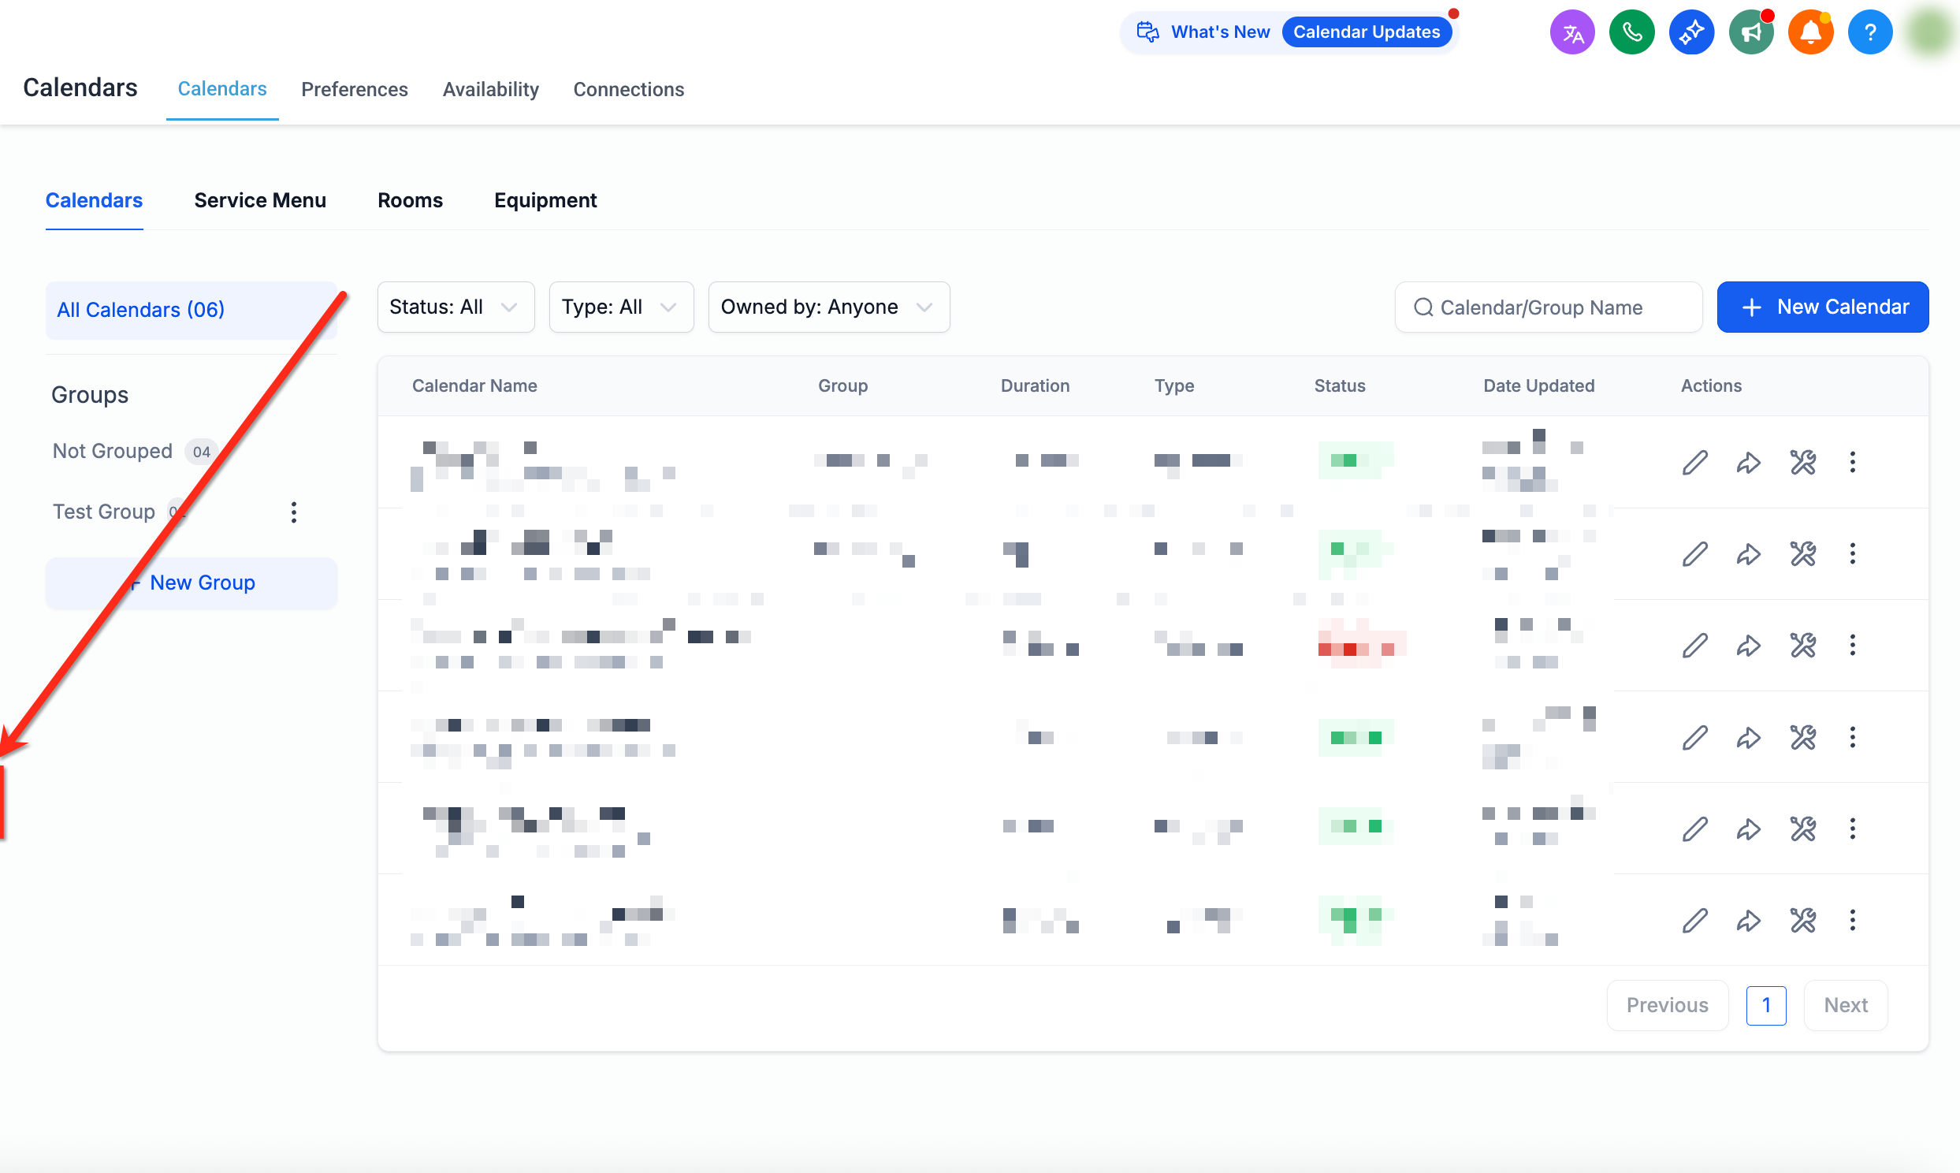This screenshot has width=1960, height=1173.
Task: Click the New Calendar button
Action: tap(1823, 307)
